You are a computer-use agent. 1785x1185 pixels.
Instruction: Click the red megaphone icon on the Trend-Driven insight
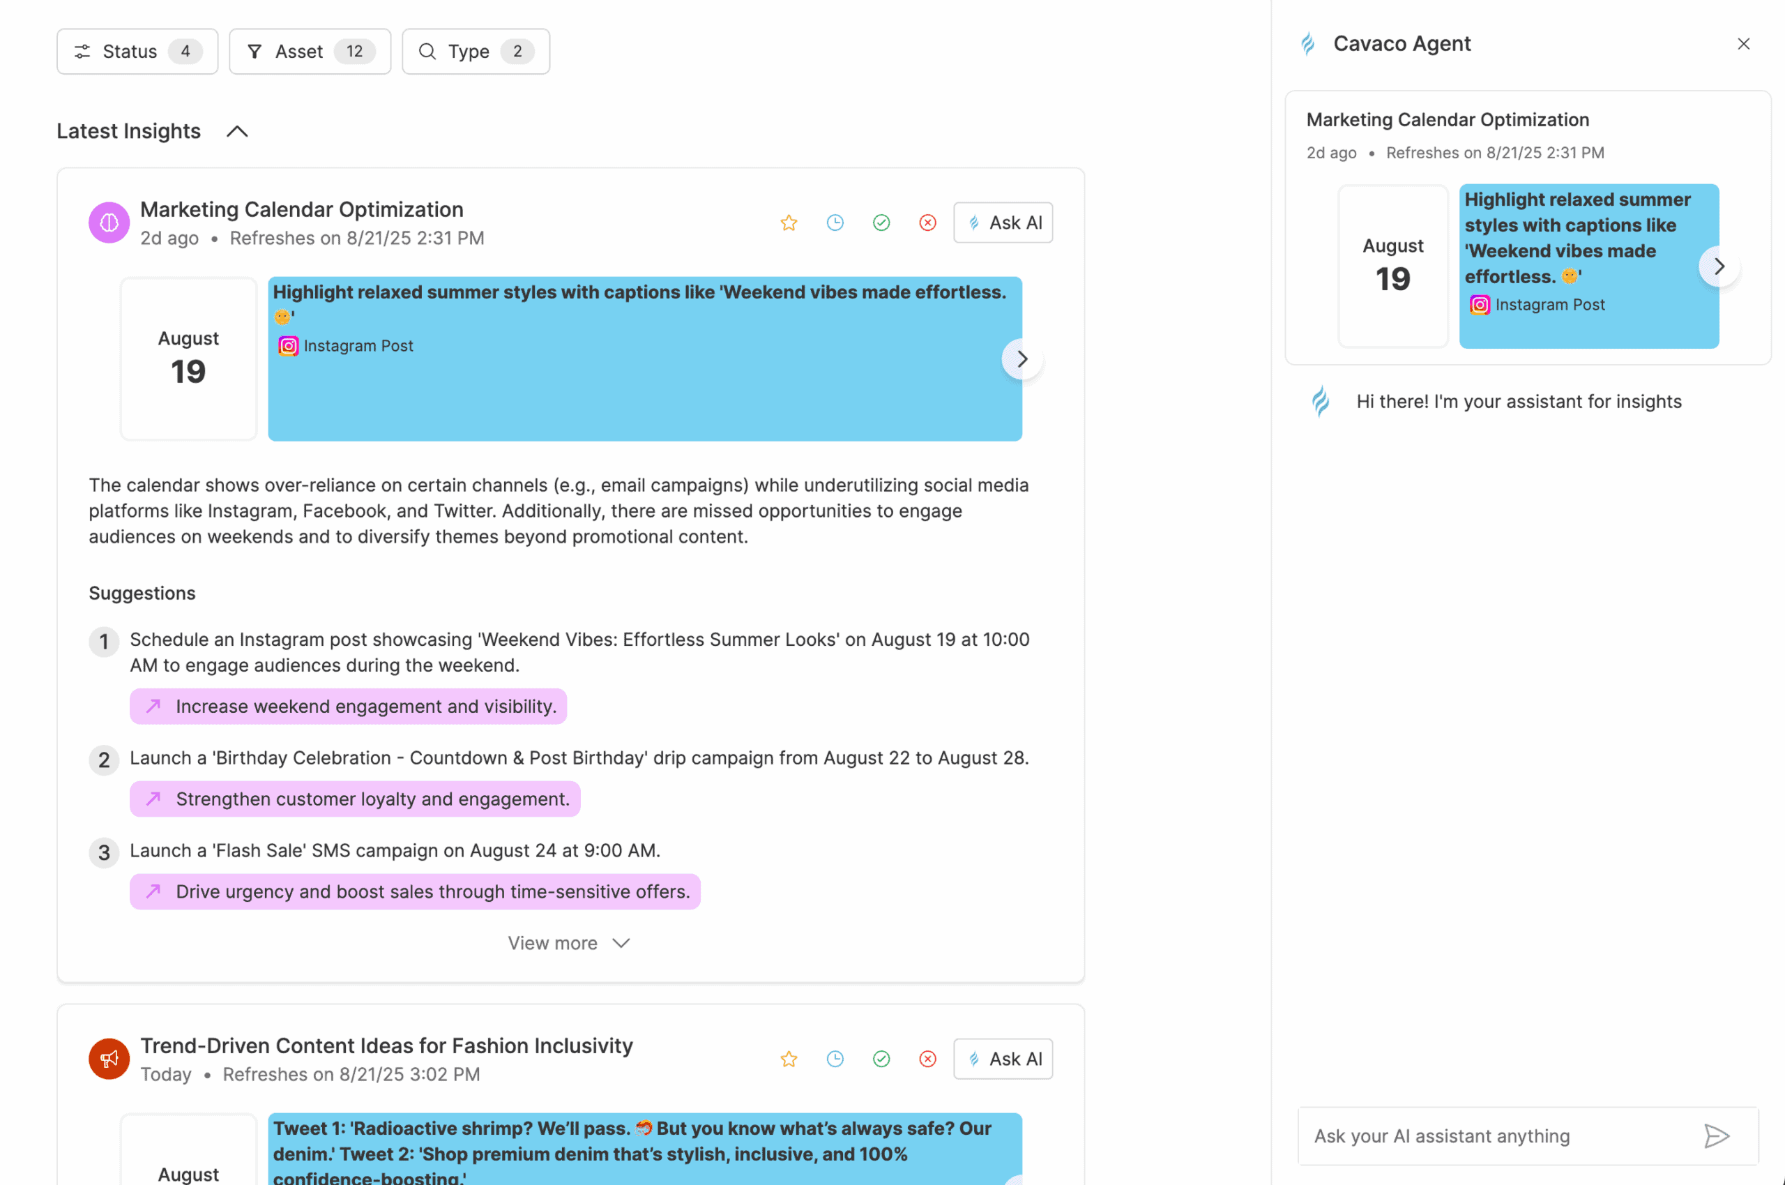(x=109, y=1059)
